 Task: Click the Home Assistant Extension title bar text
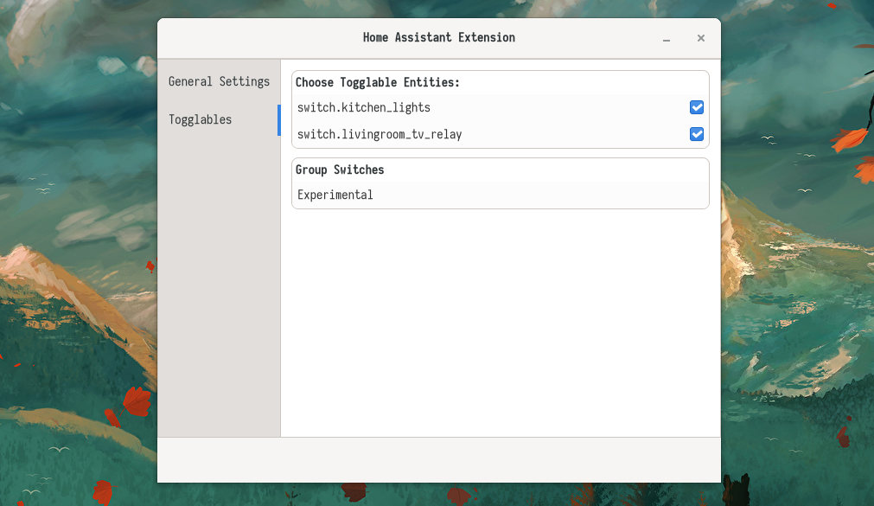point(438,37)
